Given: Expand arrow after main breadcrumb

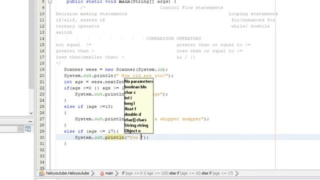Looking at the screenshot, I should pyautogui.click(x=116, y=173).
